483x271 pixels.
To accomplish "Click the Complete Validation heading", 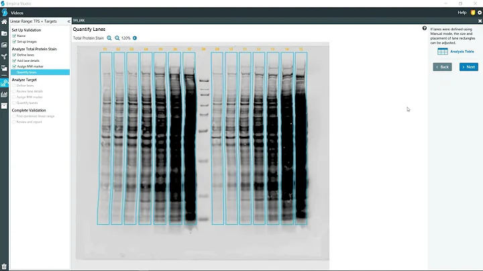I will pos(29,110).
